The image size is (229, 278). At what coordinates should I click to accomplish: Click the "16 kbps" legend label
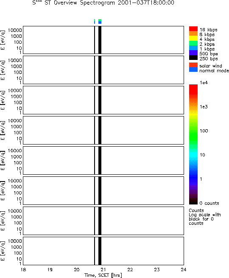click(209, 30)
